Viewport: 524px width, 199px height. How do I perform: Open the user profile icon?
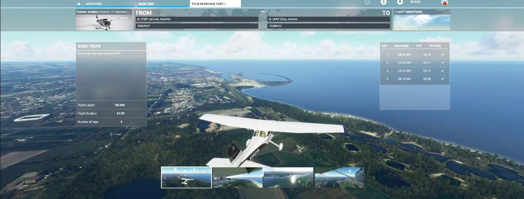[383, 2]
